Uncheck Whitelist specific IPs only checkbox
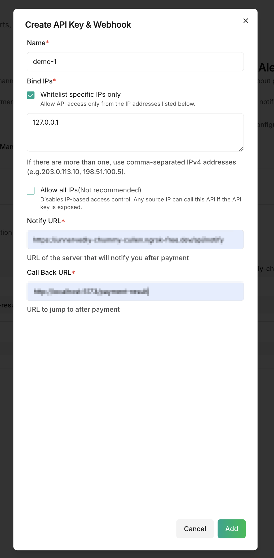The width and height of the screenshot is (274, 558). [31, 95]
